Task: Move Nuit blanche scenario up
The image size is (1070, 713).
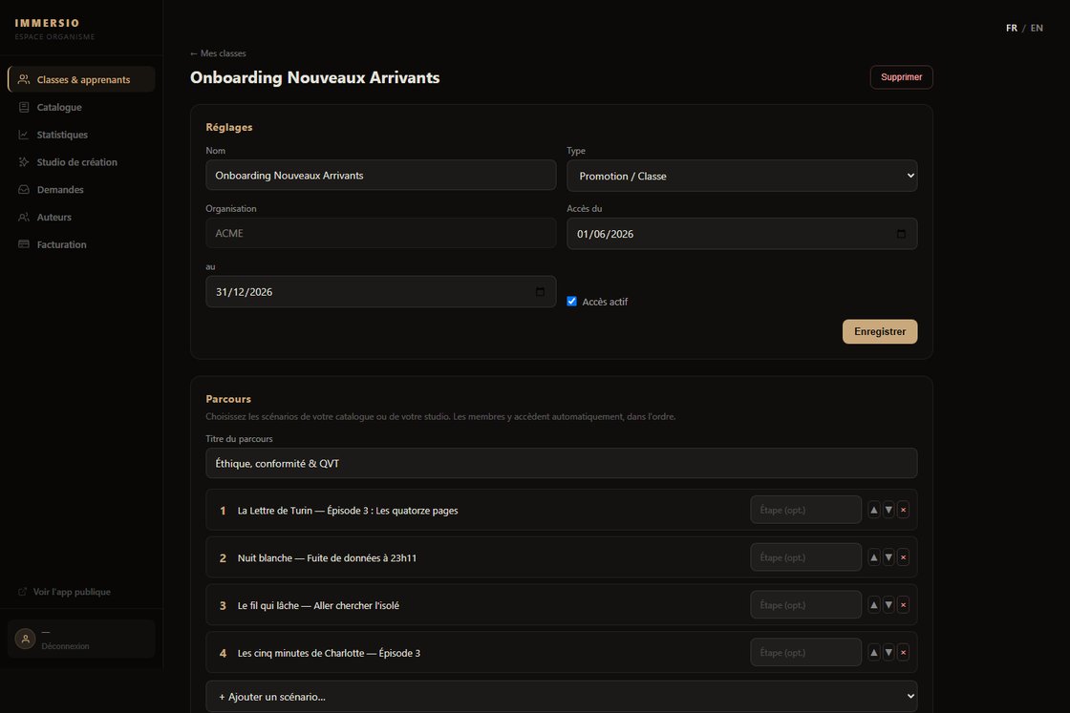Action: point(873,557)
